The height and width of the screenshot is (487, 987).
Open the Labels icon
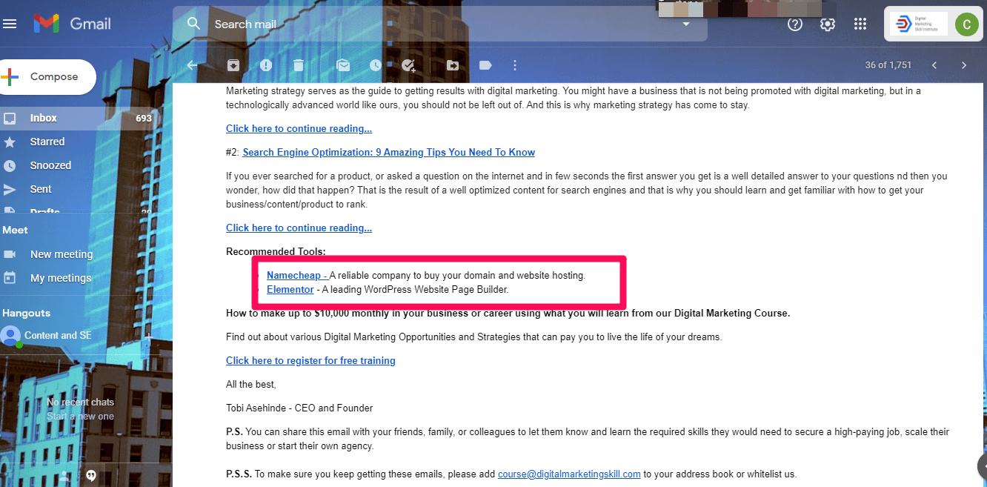[x=485, y=65]
